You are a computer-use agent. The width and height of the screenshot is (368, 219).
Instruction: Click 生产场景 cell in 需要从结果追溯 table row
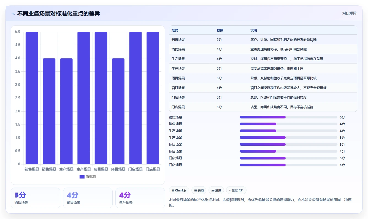coord(178,69)
